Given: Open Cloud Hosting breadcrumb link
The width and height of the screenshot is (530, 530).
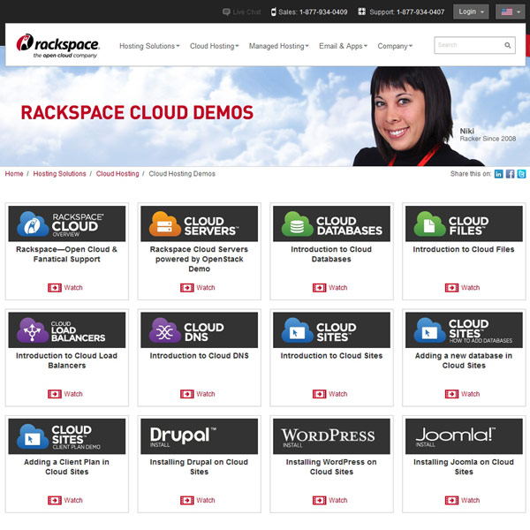Looking at the screenshot, I should coord(117,174).
